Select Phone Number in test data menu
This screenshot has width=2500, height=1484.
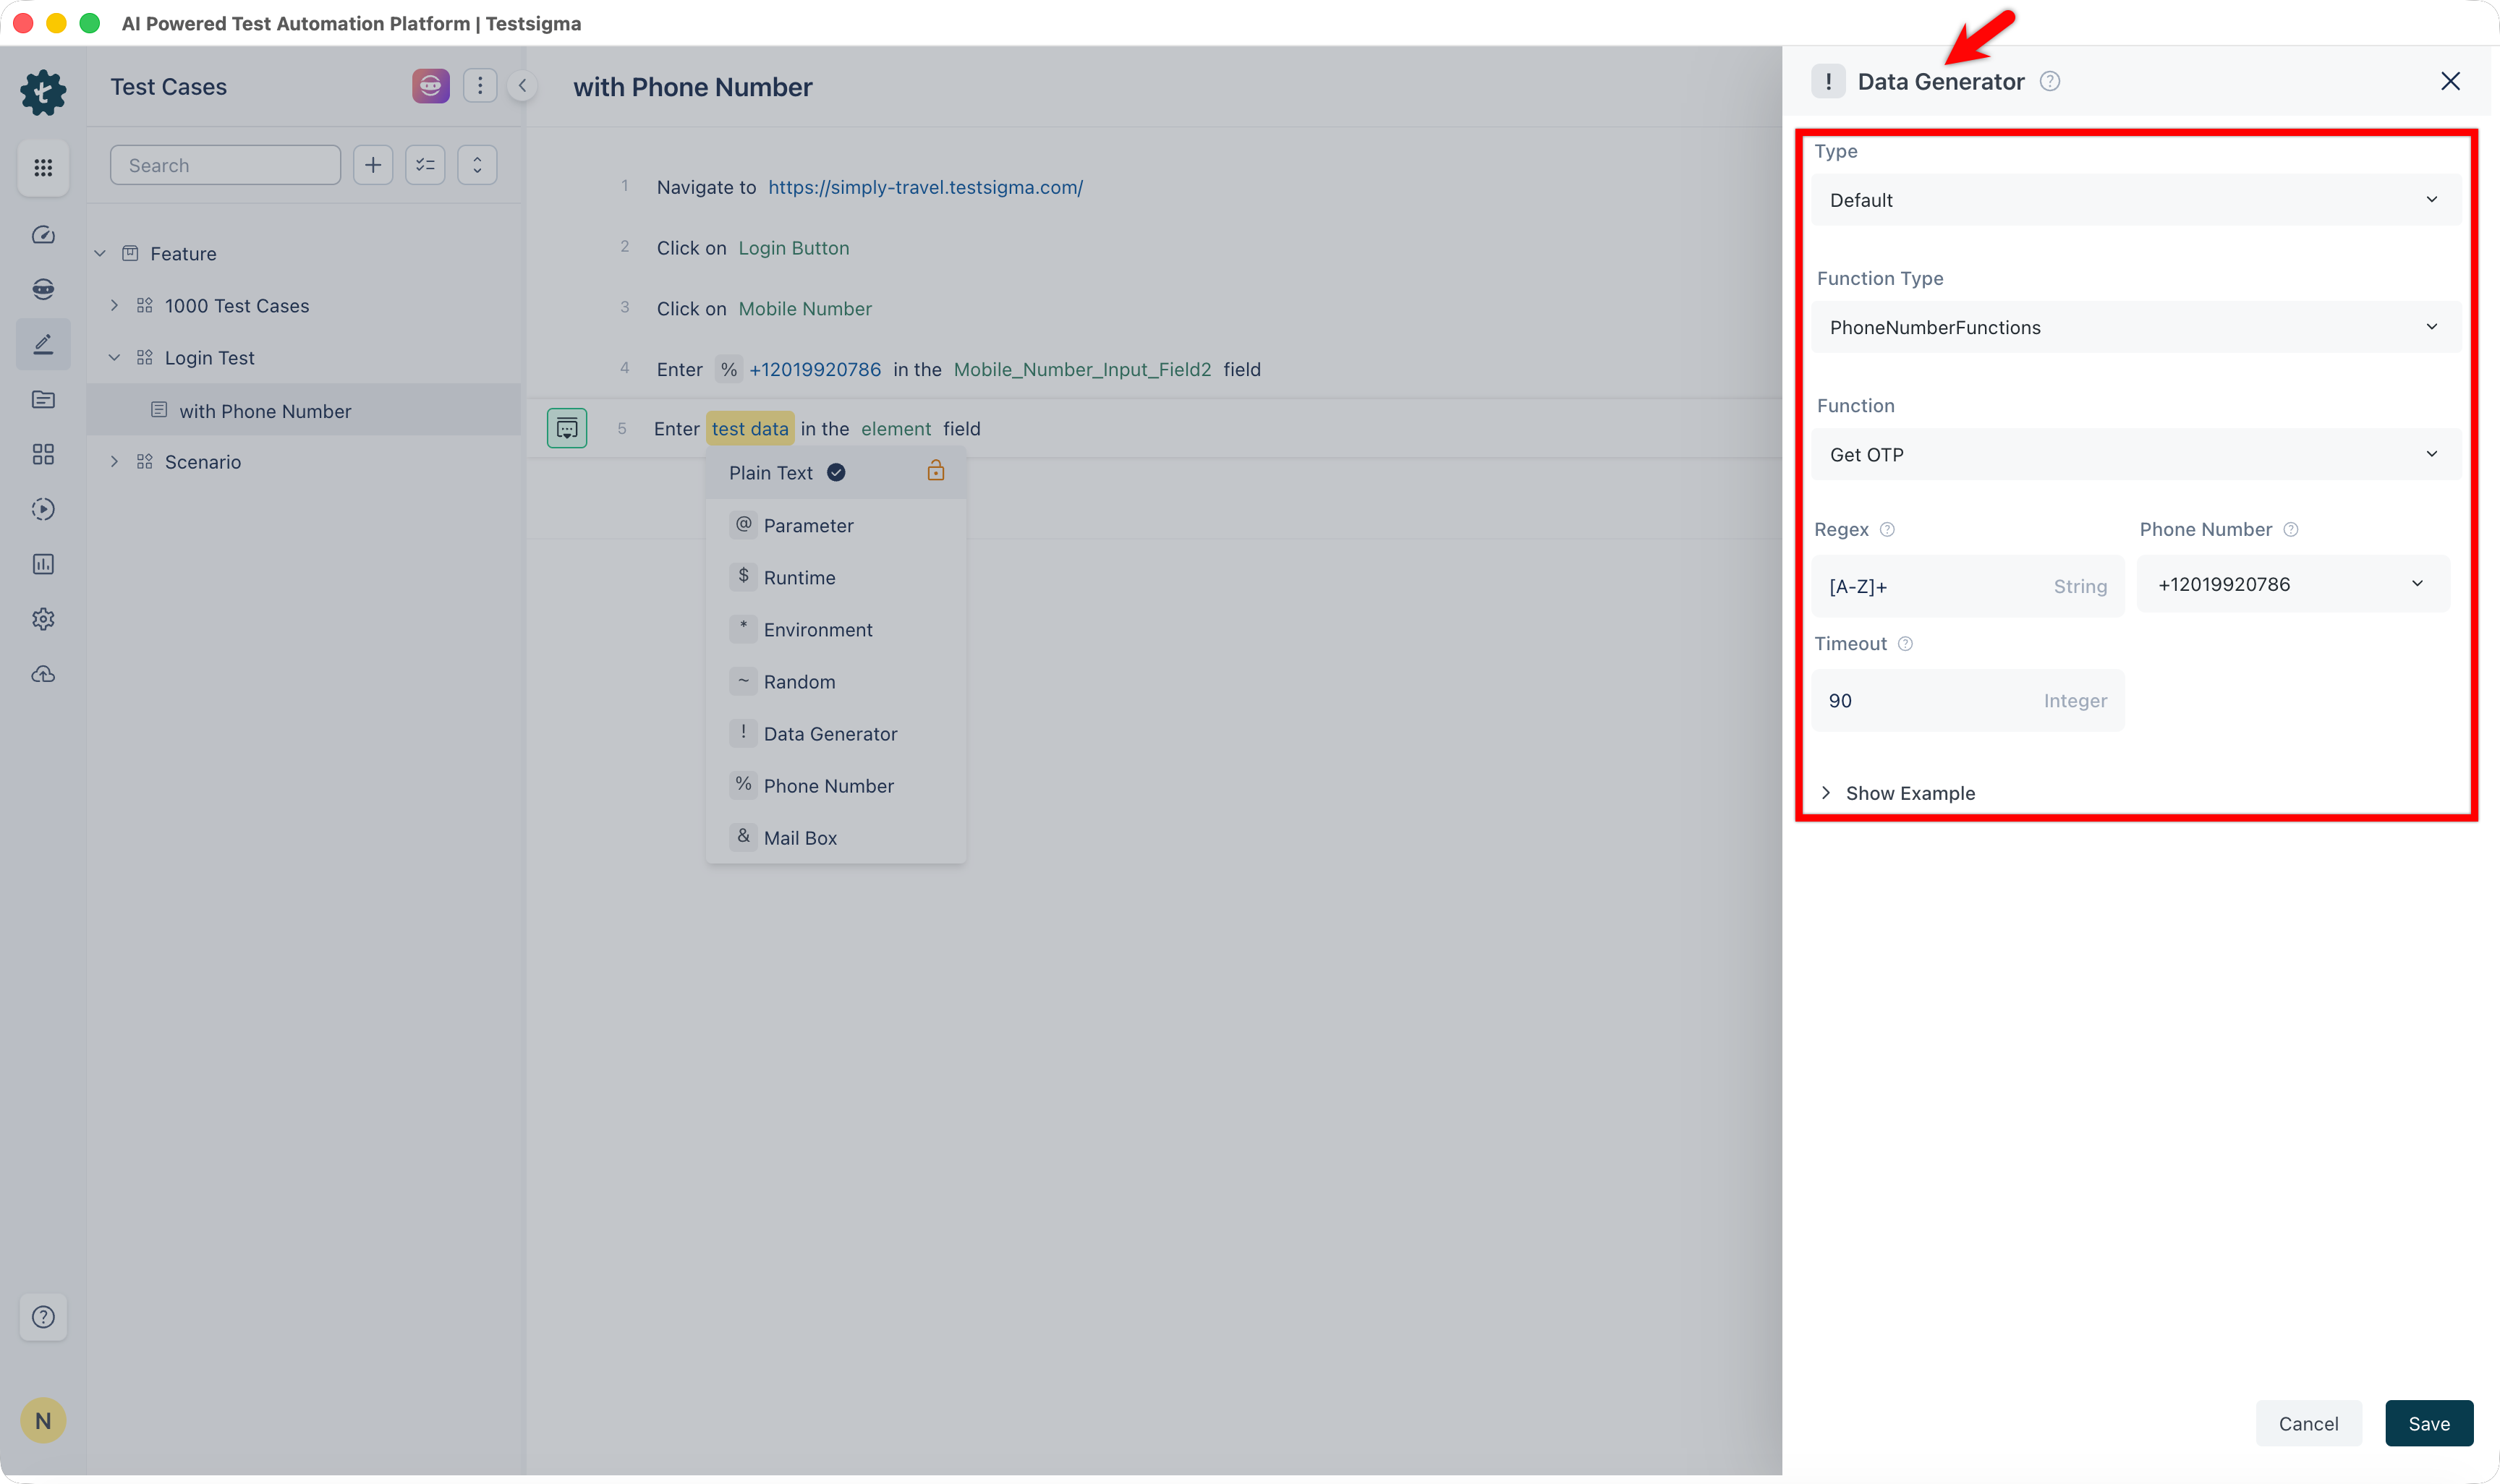click(836, 786)
